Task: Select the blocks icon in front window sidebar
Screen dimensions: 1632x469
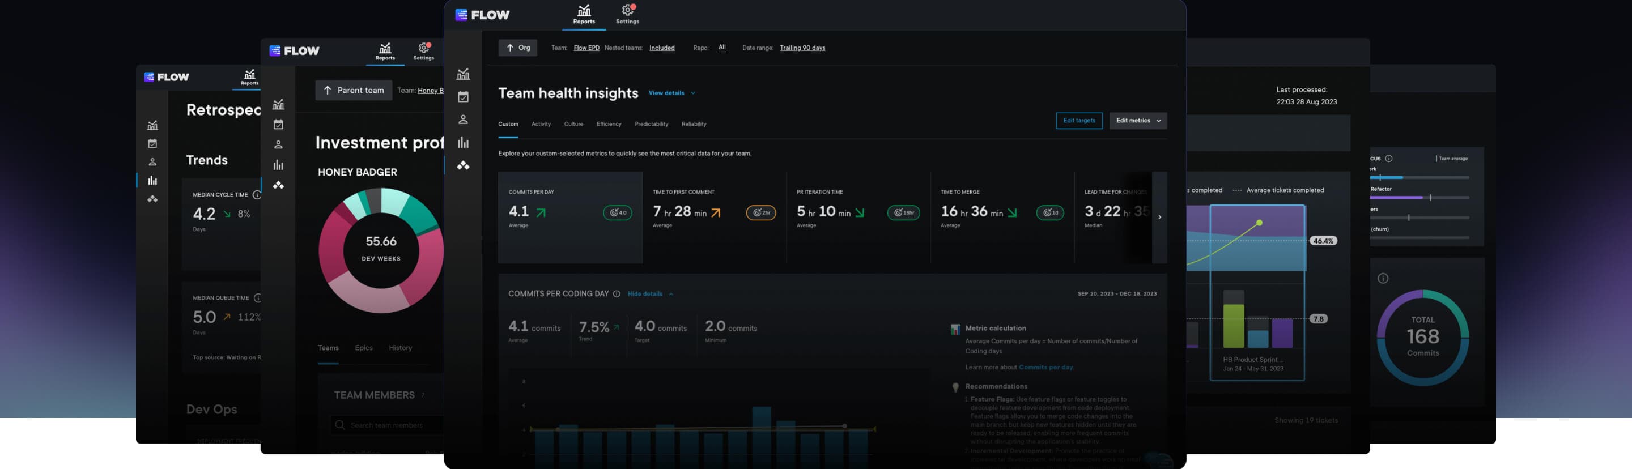Action: [x=463, y=165]
